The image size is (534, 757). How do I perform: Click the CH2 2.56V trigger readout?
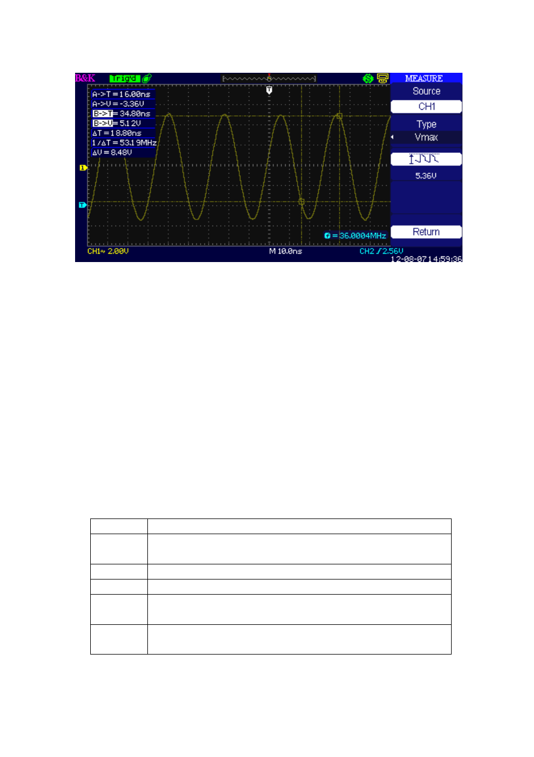(382, 251)
